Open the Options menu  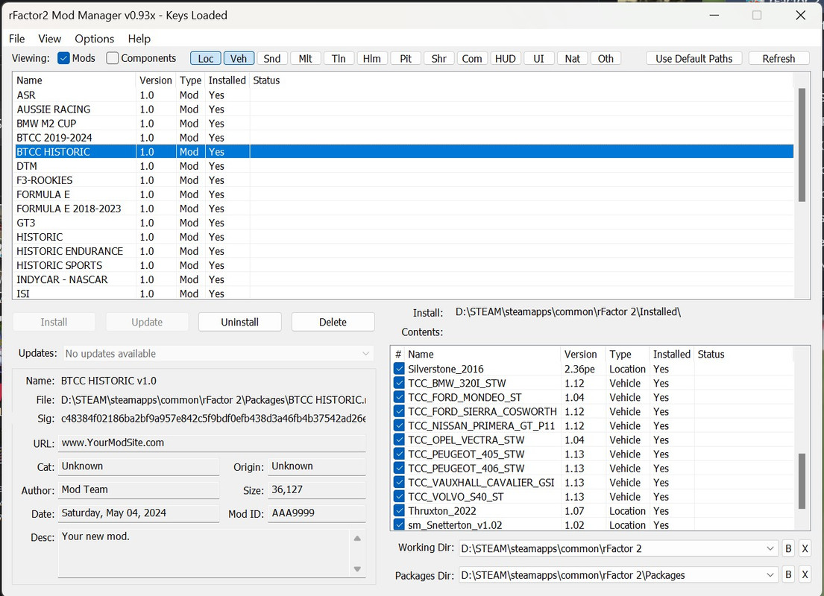pyautogui.click(x=95, y=39)
